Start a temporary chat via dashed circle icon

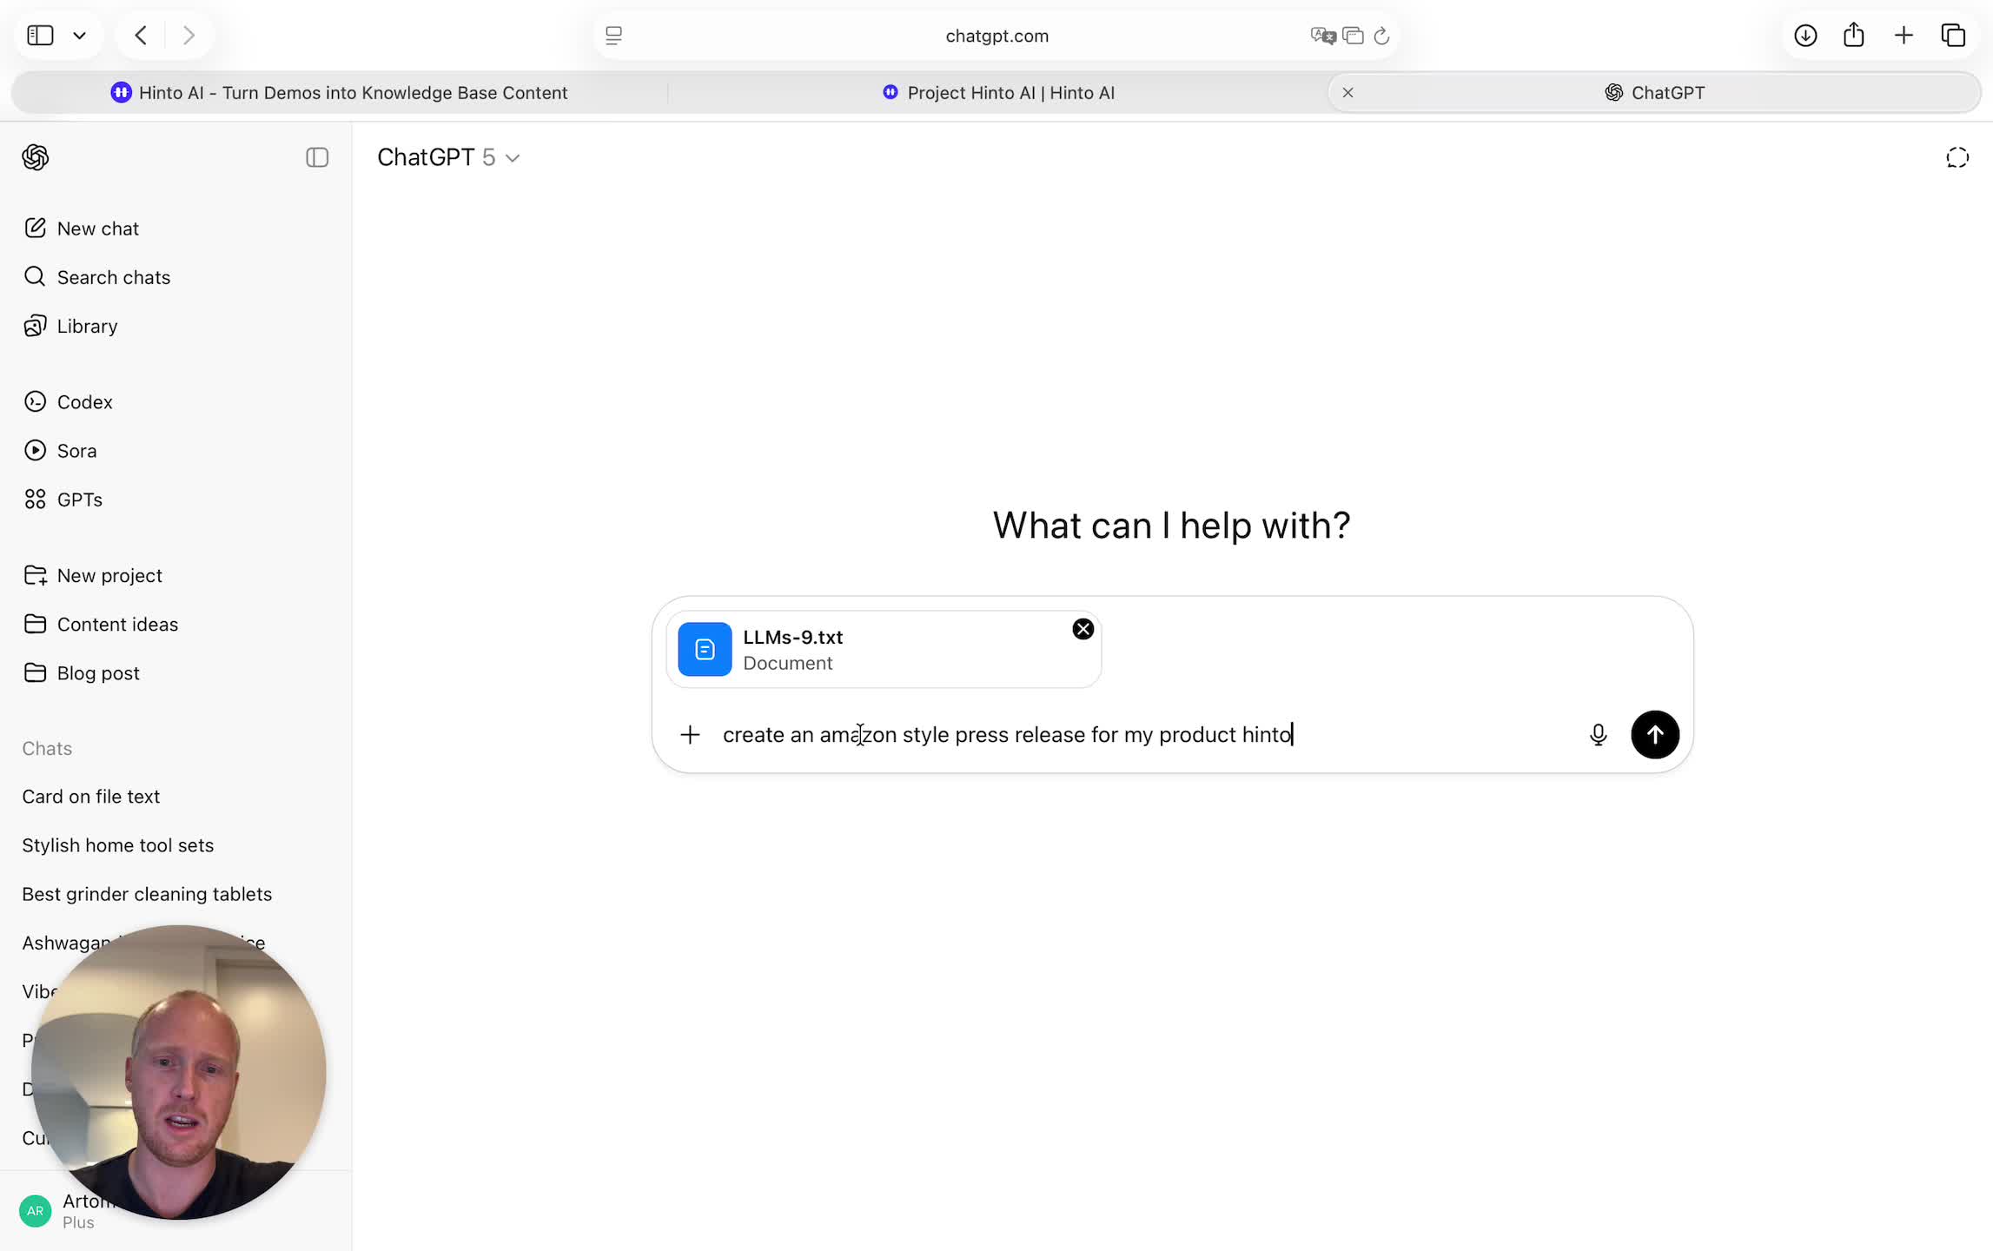click(x=1957, y=157)
